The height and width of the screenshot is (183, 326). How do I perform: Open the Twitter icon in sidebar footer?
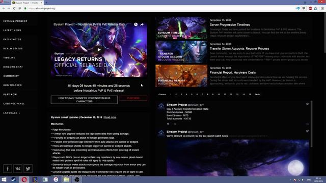click(28, 169)
